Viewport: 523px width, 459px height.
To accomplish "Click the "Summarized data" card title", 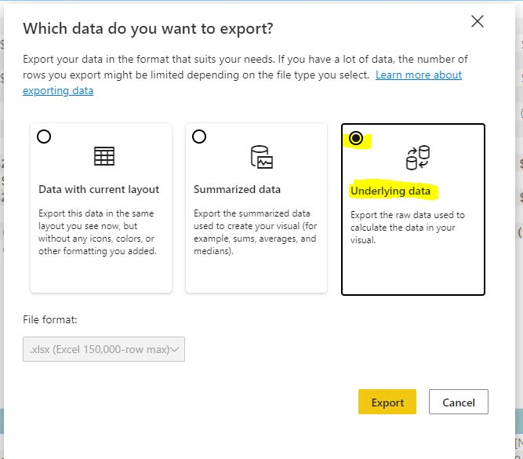I will click(x=237, y=189).
